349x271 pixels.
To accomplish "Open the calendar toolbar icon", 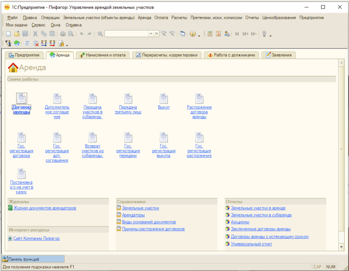I will (x=218, y=34).
